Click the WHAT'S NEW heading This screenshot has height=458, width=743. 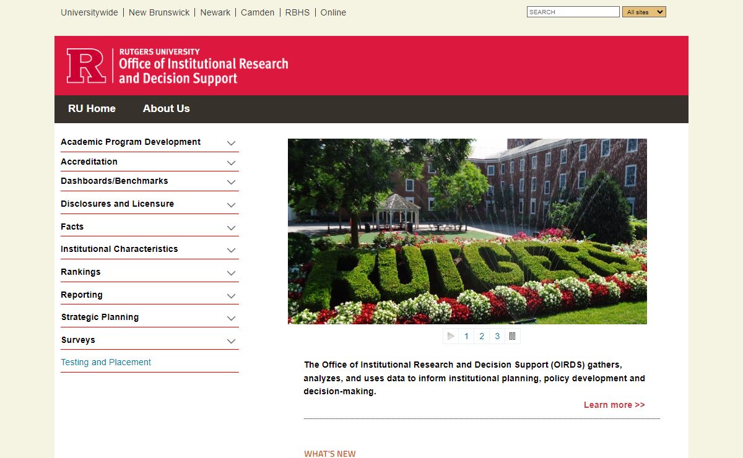click(x=330, y=454)
